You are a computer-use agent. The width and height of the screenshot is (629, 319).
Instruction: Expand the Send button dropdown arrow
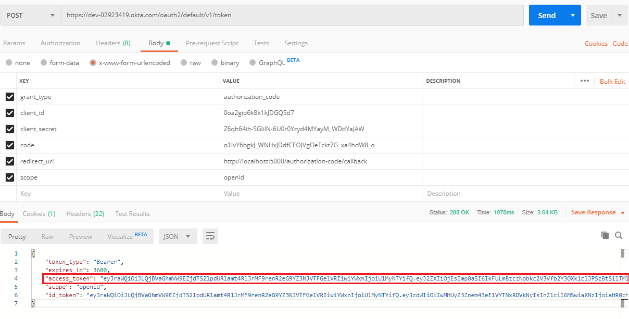coord(573,16)
